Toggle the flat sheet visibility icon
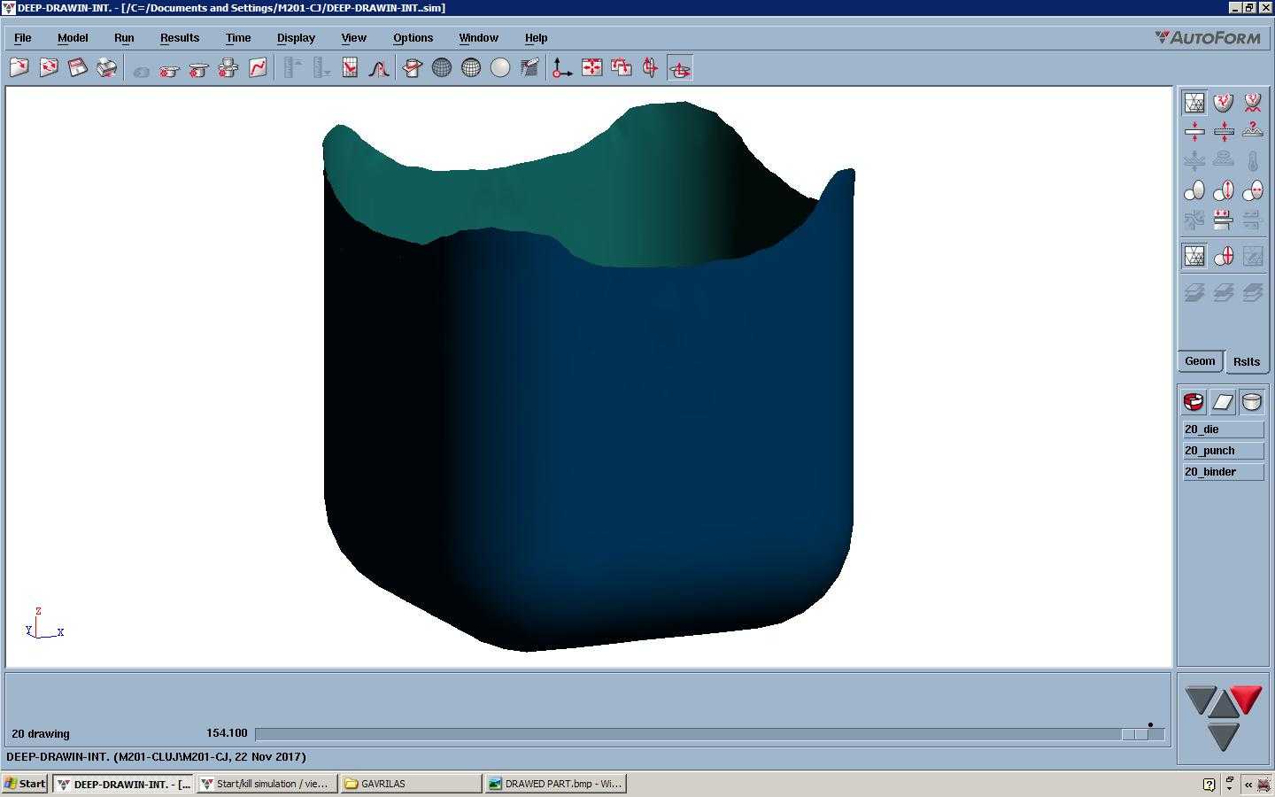 coord(1223,402)
